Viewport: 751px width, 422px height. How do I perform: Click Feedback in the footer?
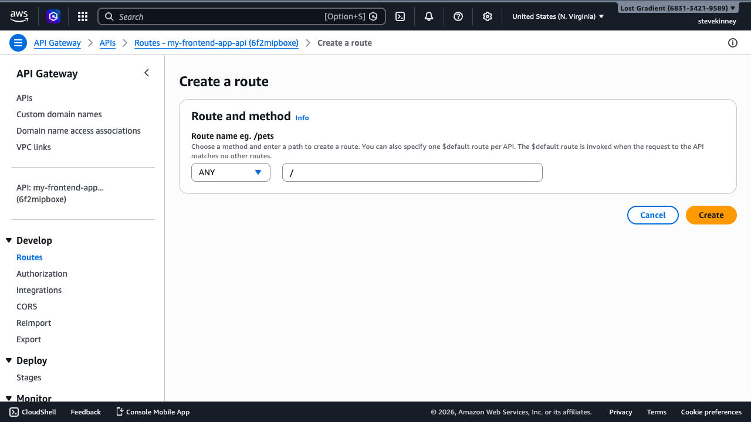click(x=86, y=412)
